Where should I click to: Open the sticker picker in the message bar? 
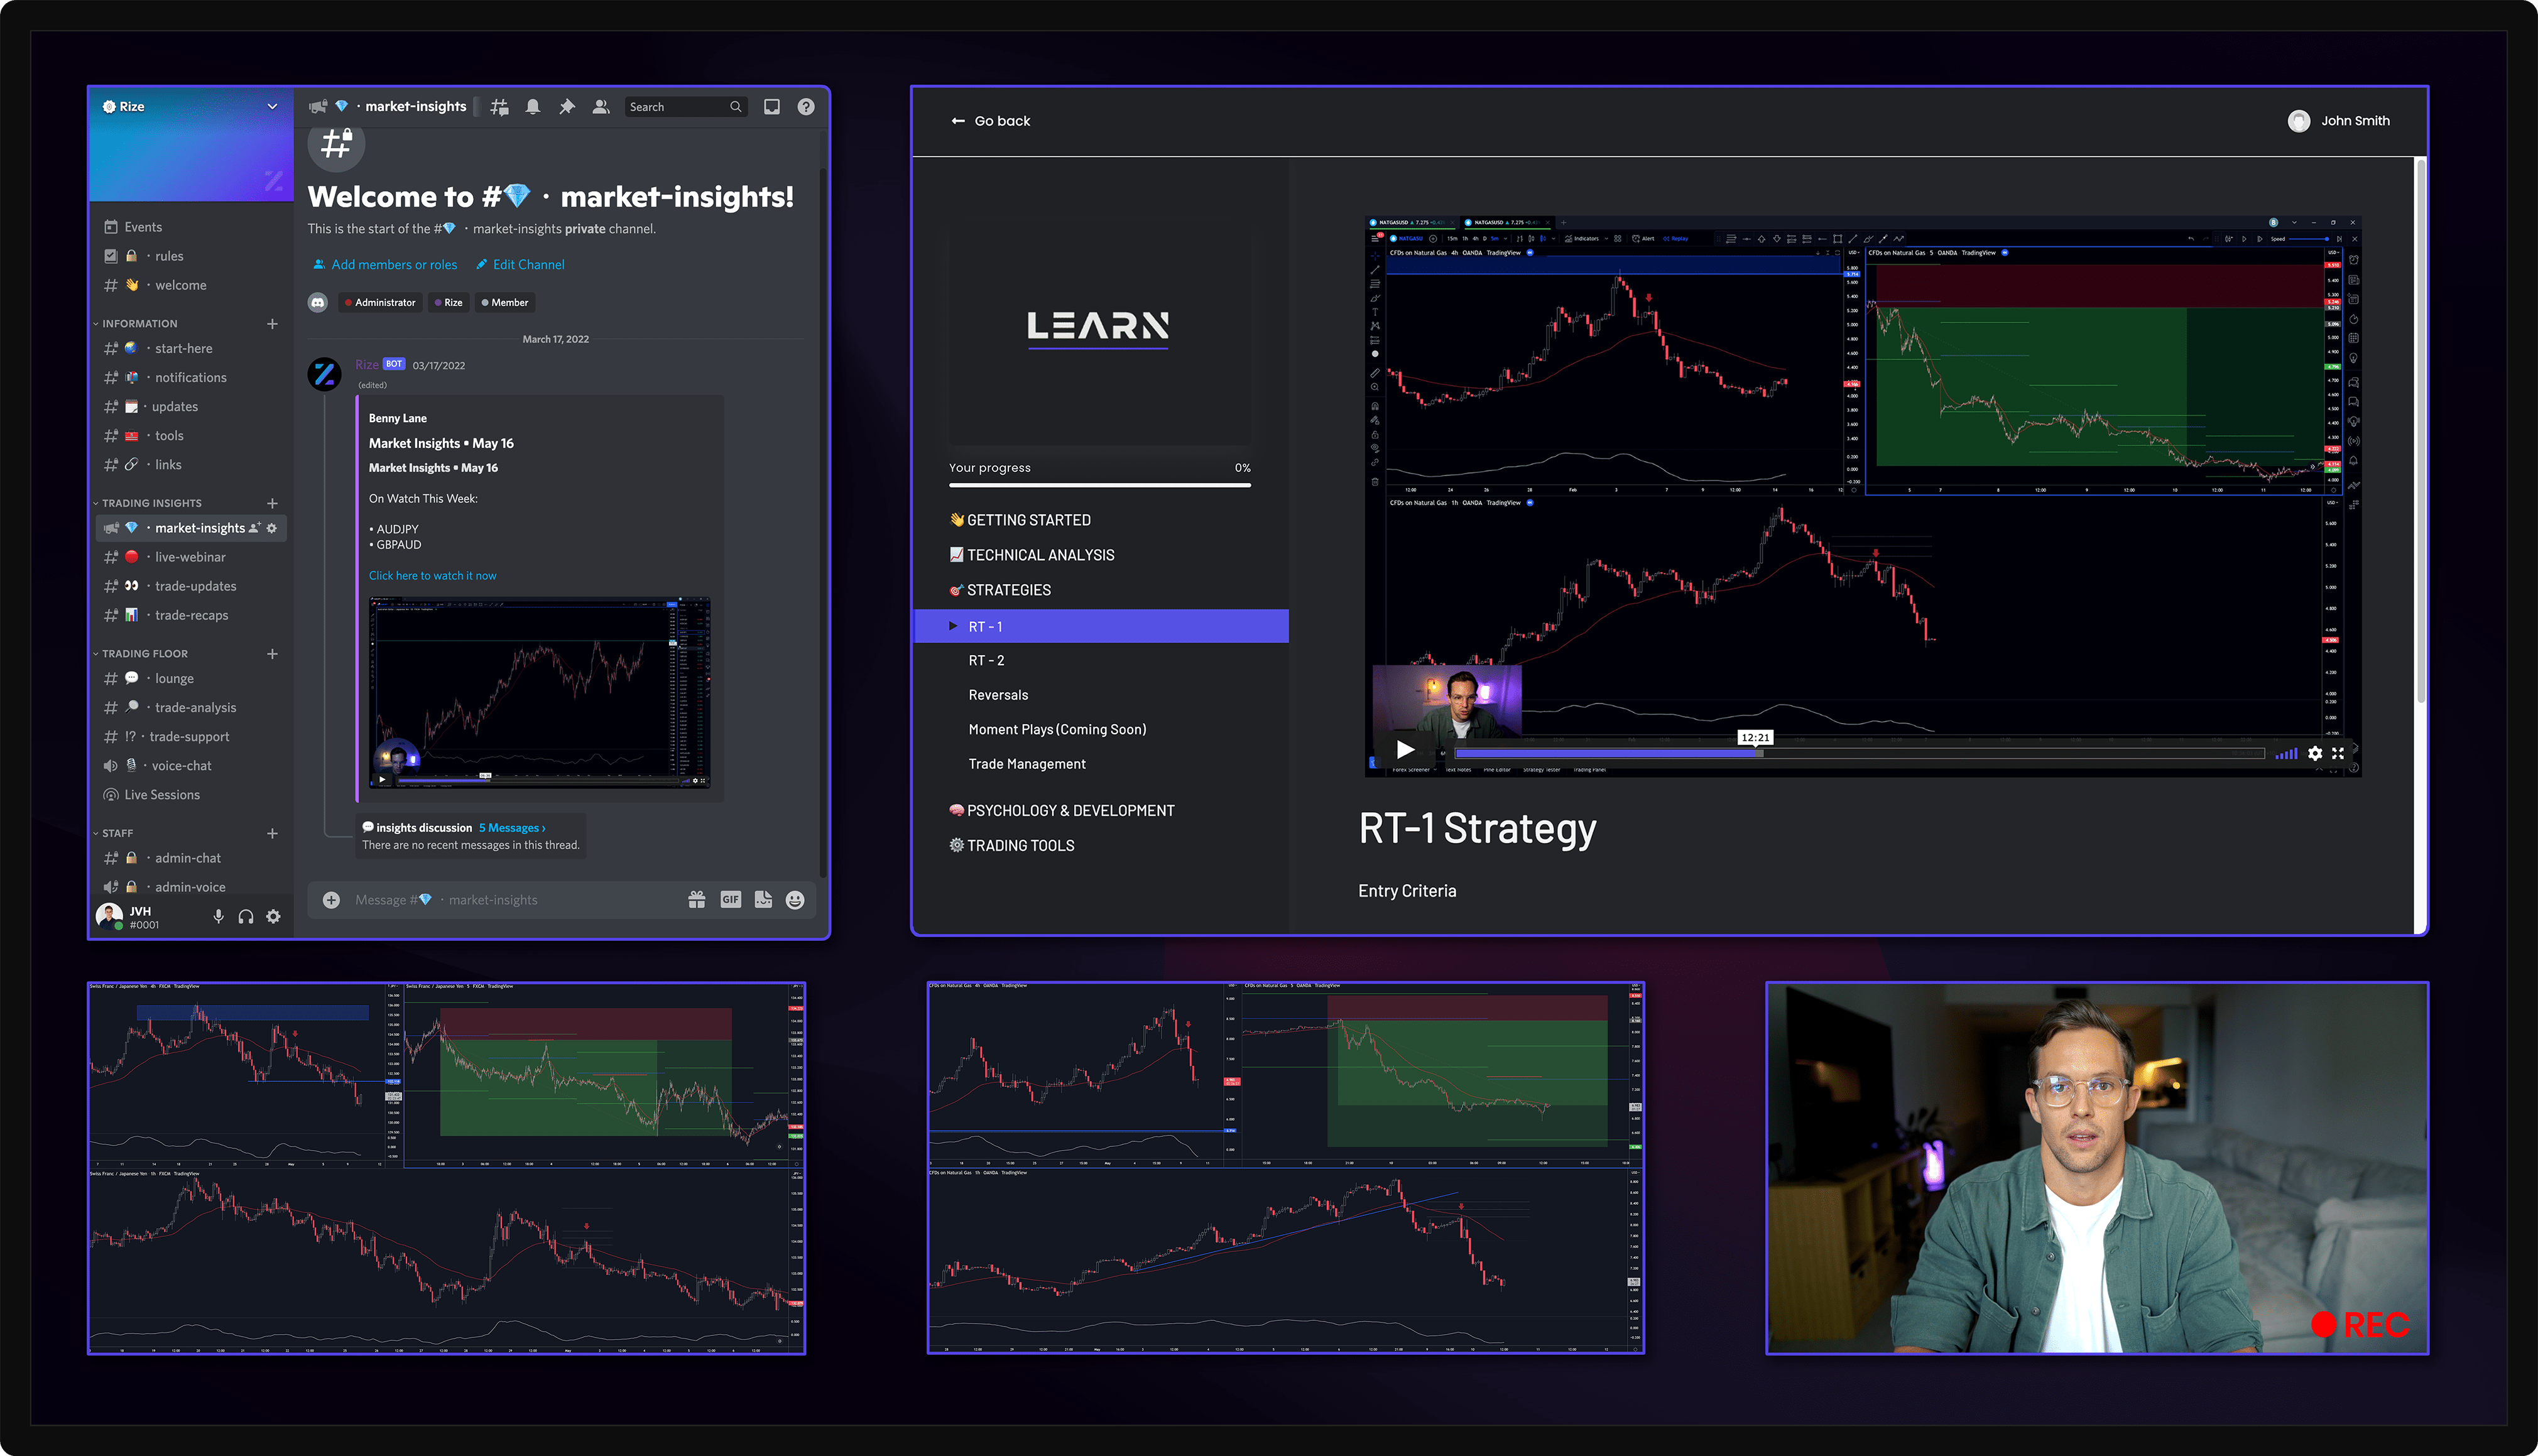pyautogui.click(x=763, y=899)
